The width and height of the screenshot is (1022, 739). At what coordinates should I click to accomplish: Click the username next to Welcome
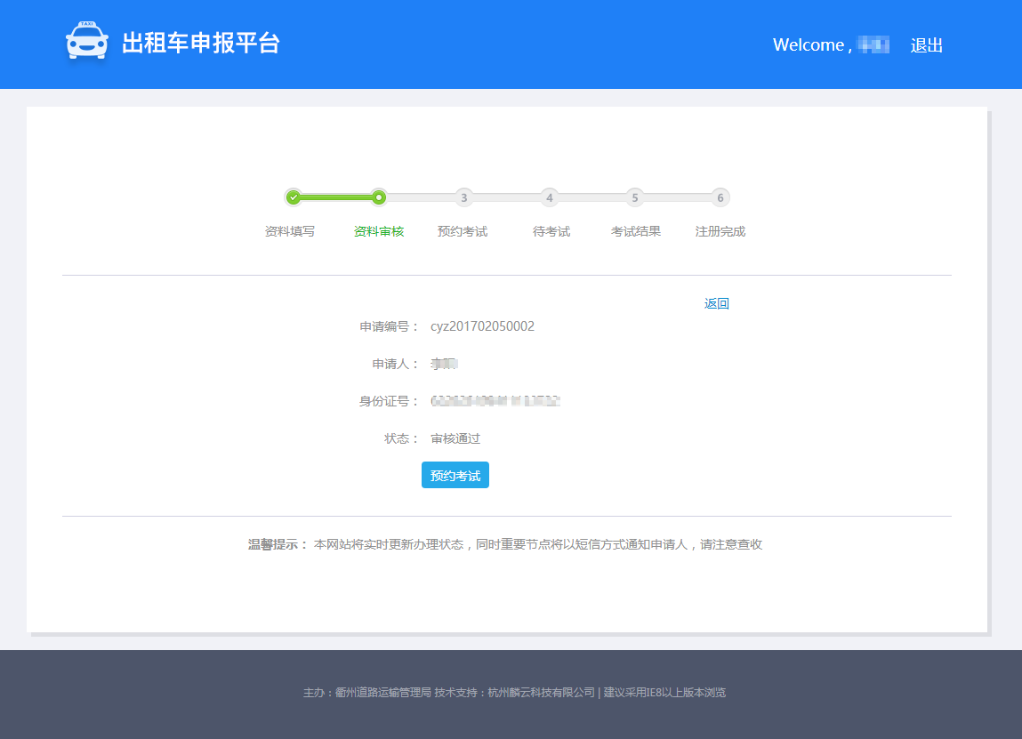(x=873, y=45)
